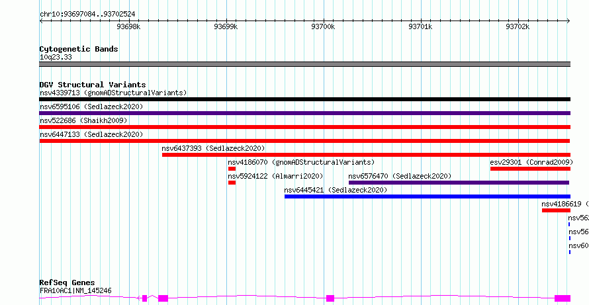Screen dimensions: 589x305
Task: Click the FRA10AC1 exon at the right end, past 93702k
Action: [563, 298]
